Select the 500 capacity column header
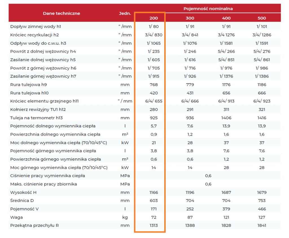Viewport: 289px width, 238px height. tap(262, 18)
